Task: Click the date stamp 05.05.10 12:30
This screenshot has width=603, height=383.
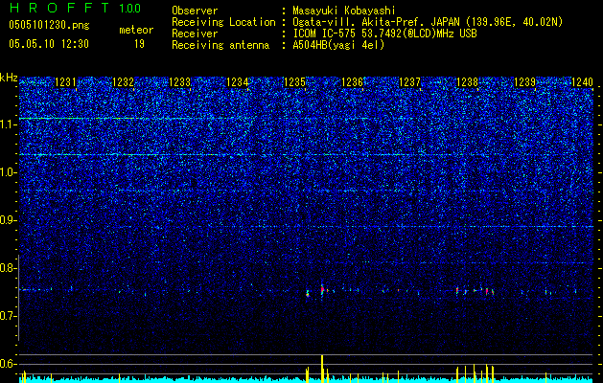Action: (49, 44)
